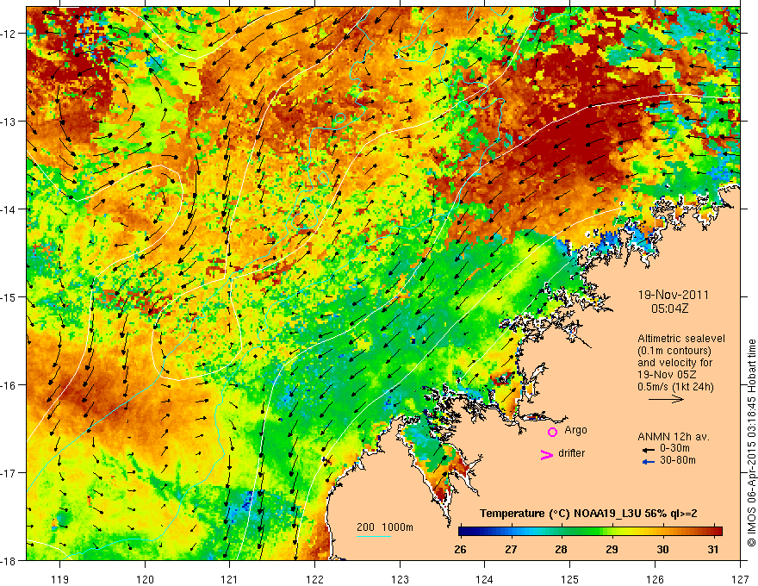Click the longitude axis label "120"
Screen dimensions: 758x586
click(145, 579)
